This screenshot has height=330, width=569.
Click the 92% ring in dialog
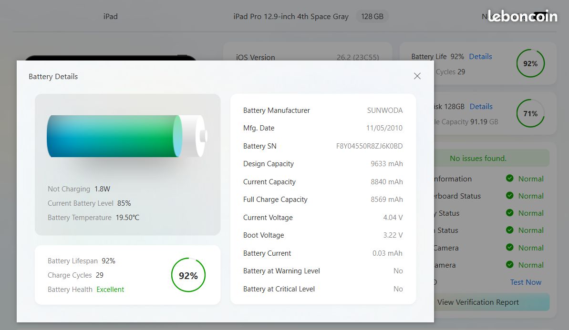point(188,275)
